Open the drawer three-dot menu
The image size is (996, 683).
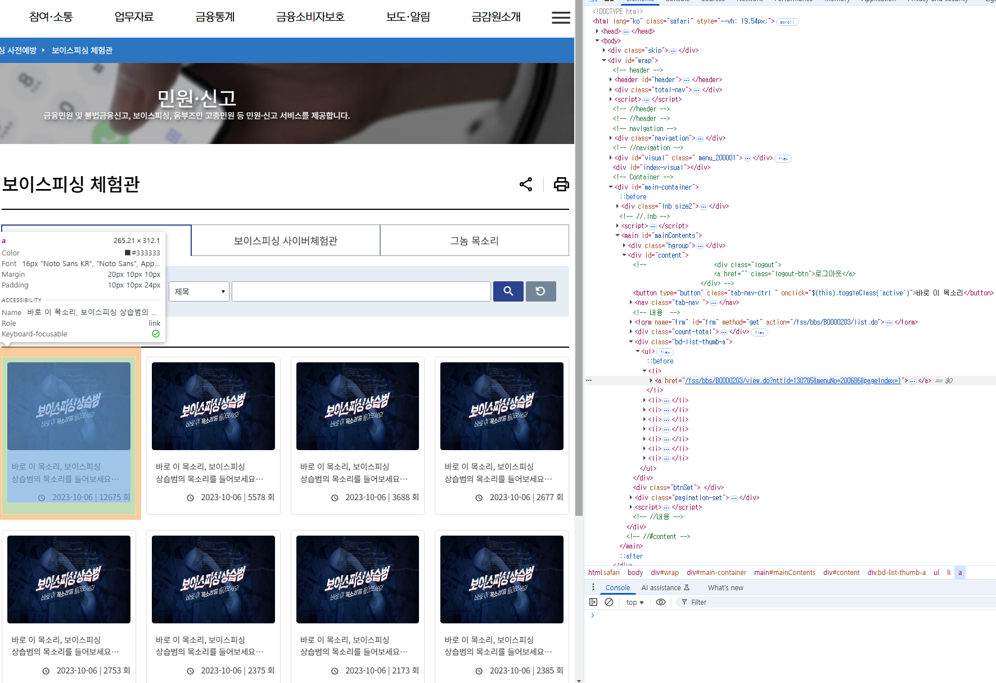pyautogui.click(x=593, y=587)
